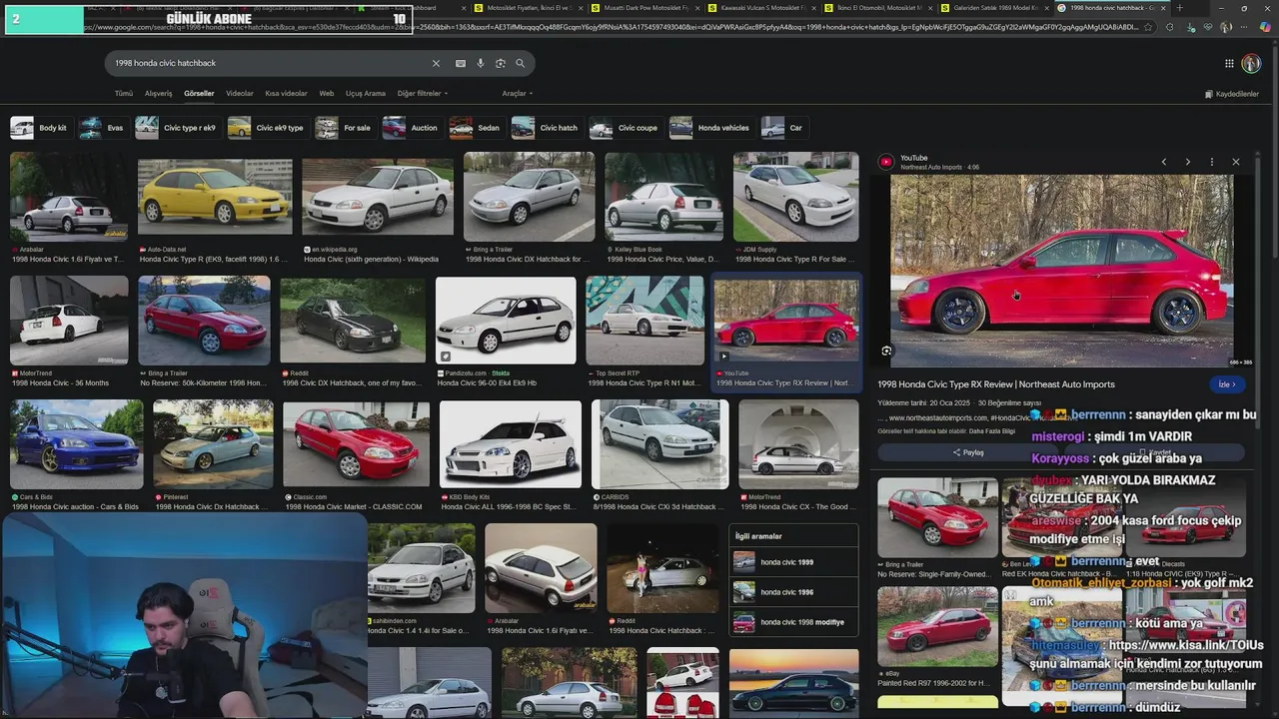Open MotorTrend 36 Months Civic thumbnail
Screen dimensions: 1279x719
(x=69, y=321)
